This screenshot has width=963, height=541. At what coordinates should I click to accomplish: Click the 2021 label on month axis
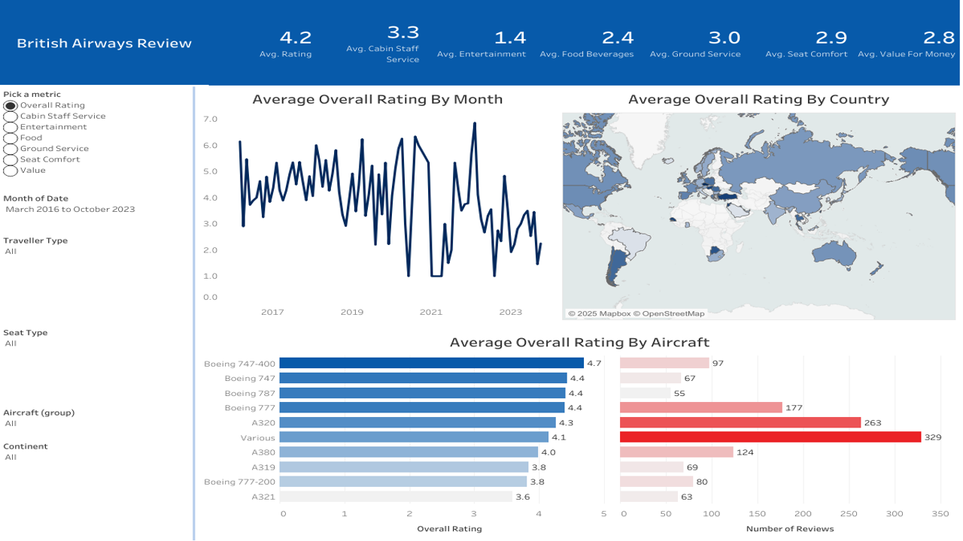(431, 312)
